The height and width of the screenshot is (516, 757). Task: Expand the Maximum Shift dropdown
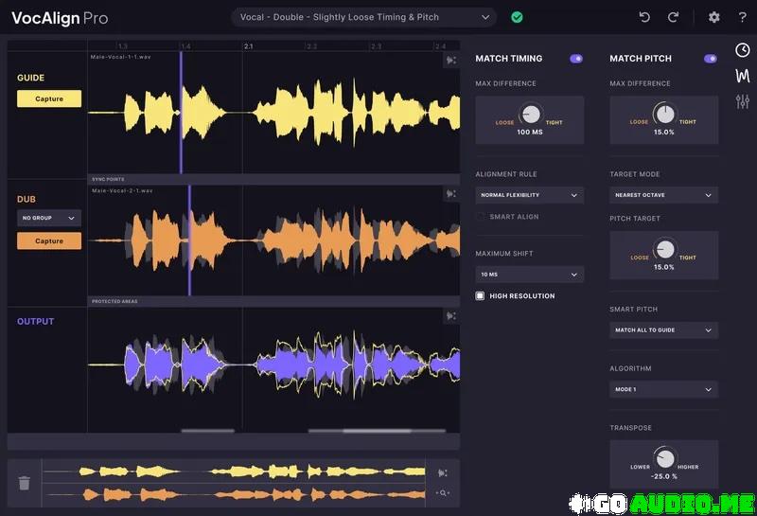[530, 275]
